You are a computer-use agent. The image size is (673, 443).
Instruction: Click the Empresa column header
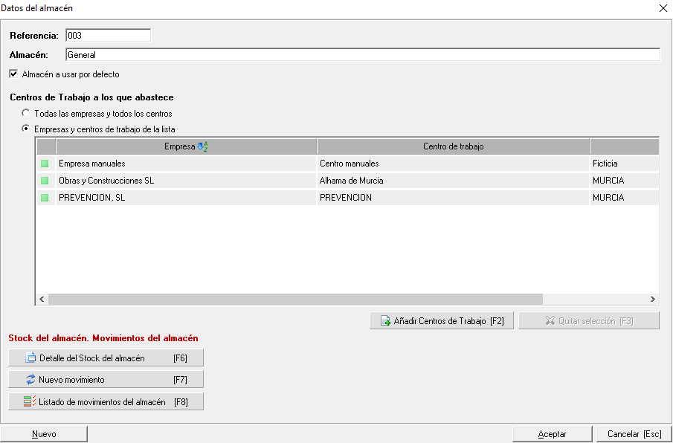tap(186, 146)
